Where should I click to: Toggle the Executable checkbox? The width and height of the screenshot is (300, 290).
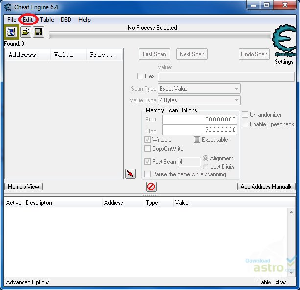pos(197,140)
